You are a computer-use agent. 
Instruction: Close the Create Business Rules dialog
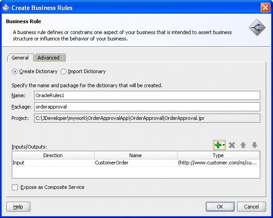pyautogui.click(x=265, y=8)
